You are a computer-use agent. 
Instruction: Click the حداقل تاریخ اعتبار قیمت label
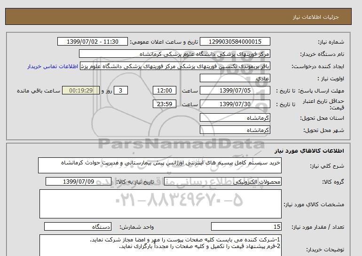coord(323,104)
